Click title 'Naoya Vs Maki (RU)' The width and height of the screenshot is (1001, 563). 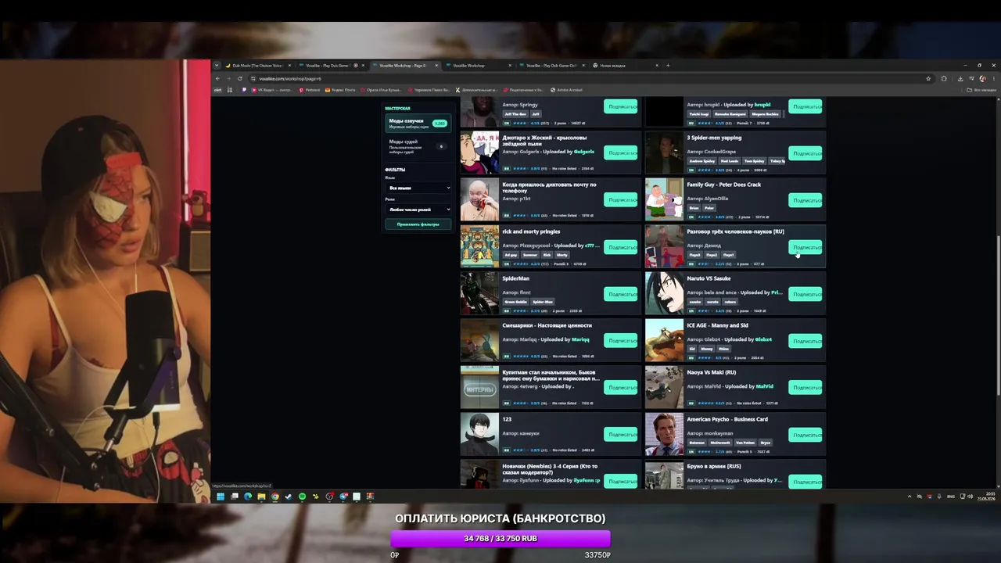point(711,372)
